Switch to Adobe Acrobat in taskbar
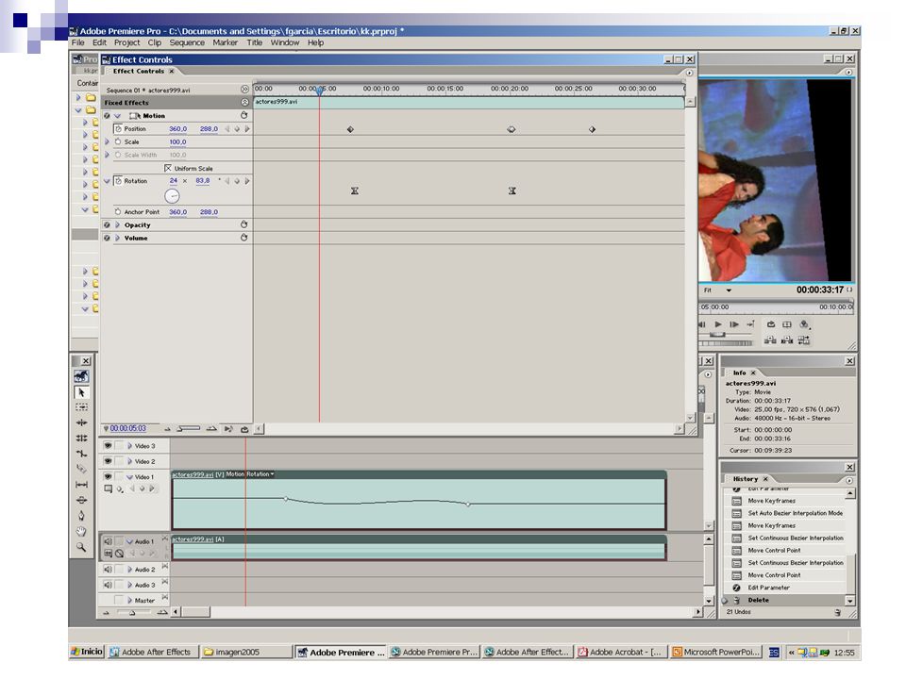 (621, 652)
